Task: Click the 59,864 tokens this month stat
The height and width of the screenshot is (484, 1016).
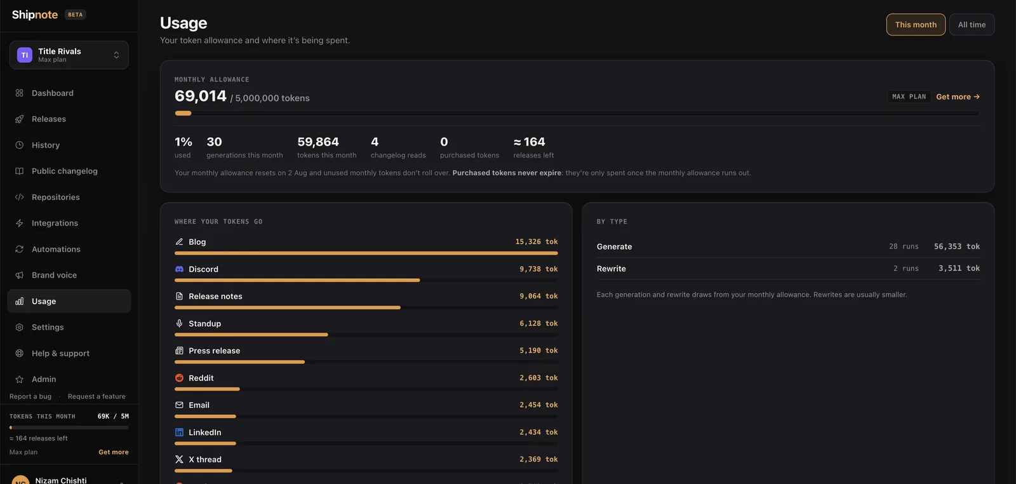Action: (x=326, y=147)
